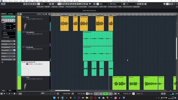Screen dimensions: 178x100
Task: Open the 1/16 quantize preset dropdown
Action: pyautogui.click(x=131, y=4)
